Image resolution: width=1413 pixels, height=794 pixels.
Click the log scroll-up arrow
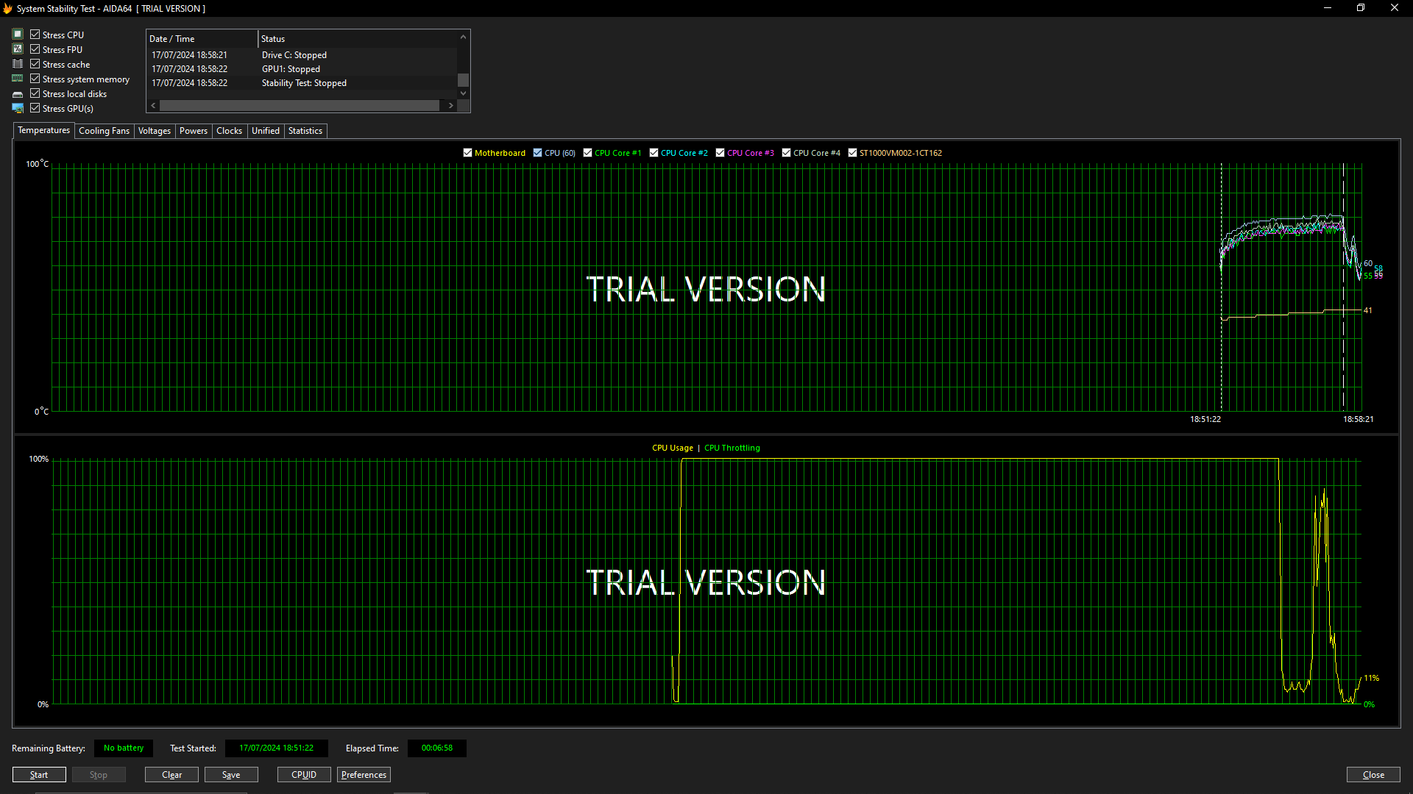point(463,37)
